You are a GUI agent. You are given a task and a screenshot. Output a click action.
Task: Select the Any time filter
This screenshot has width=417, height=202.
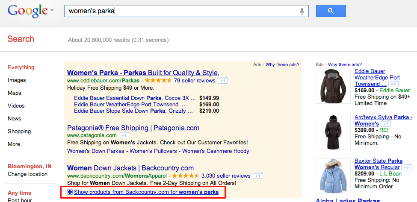click(19, 193)
